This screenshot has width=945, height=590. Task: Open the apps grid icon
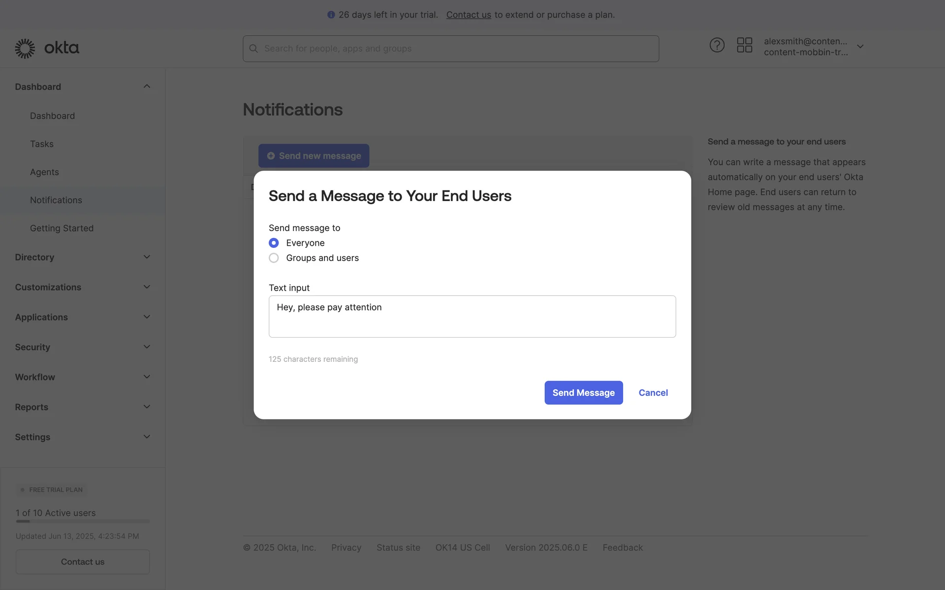click(x=744, y=45)
